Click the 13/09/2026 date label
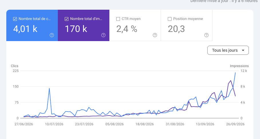Screen dimensions: 260x139 205,124
